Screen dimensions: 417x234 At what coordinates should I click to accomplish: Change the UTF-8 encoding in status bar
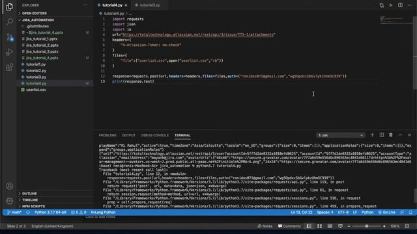click(x=343, y=213)
